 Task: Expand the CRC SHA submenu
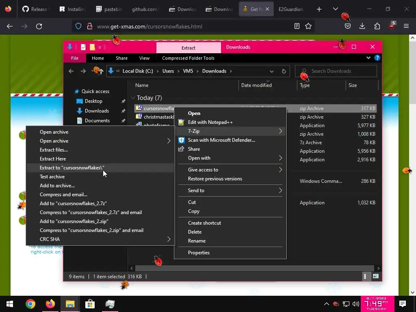click(100, 239)
